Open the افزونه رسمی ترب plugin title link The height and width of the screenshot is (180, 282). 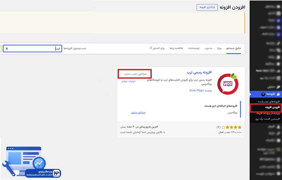pos(199,72)
